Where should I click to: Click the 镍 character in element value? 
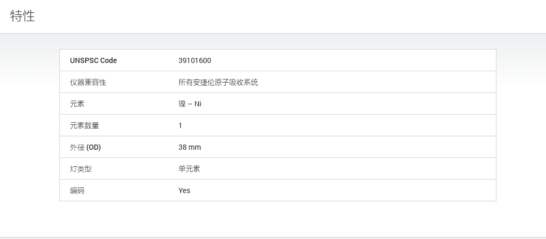(182, 104)
